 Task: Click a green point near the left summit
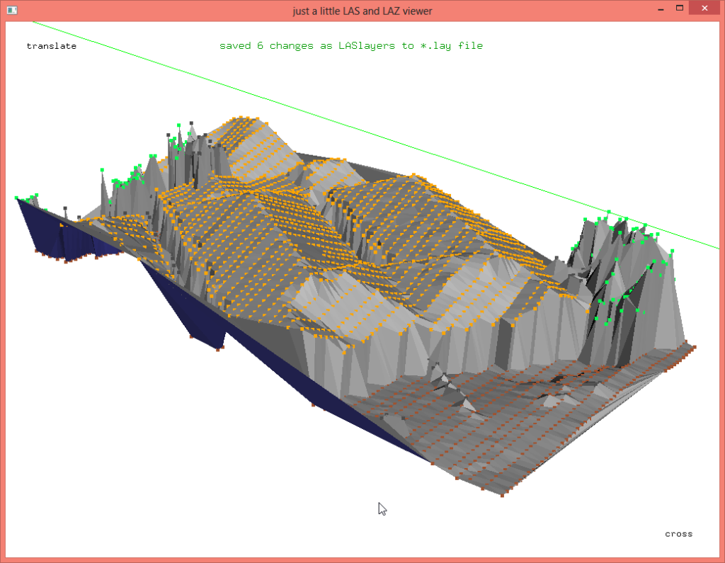point(152,156)
